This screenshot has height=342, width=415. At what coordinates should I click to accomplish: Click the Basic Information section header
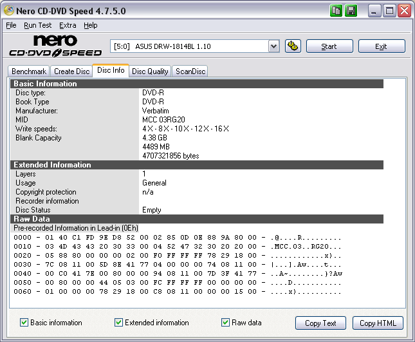[197, 84]
